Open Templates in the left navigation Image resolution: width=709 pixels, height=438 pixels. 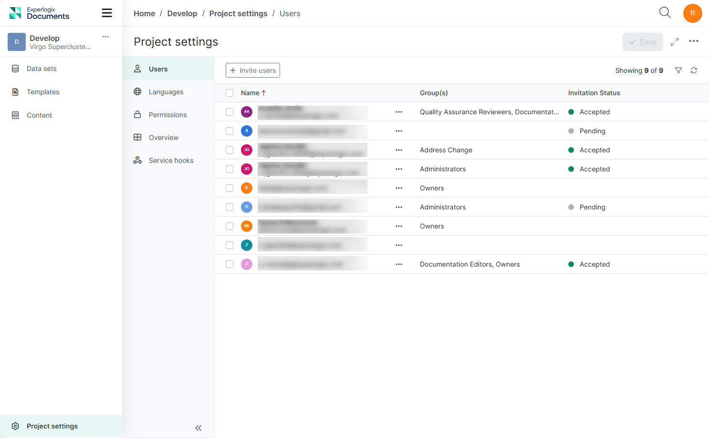[x=43, y=92]
